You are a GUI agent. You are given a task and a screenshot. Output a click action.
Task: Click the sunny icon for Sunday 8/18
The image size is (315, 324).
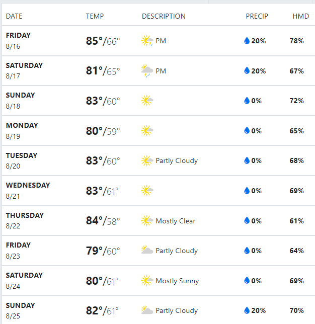point(147,101)
